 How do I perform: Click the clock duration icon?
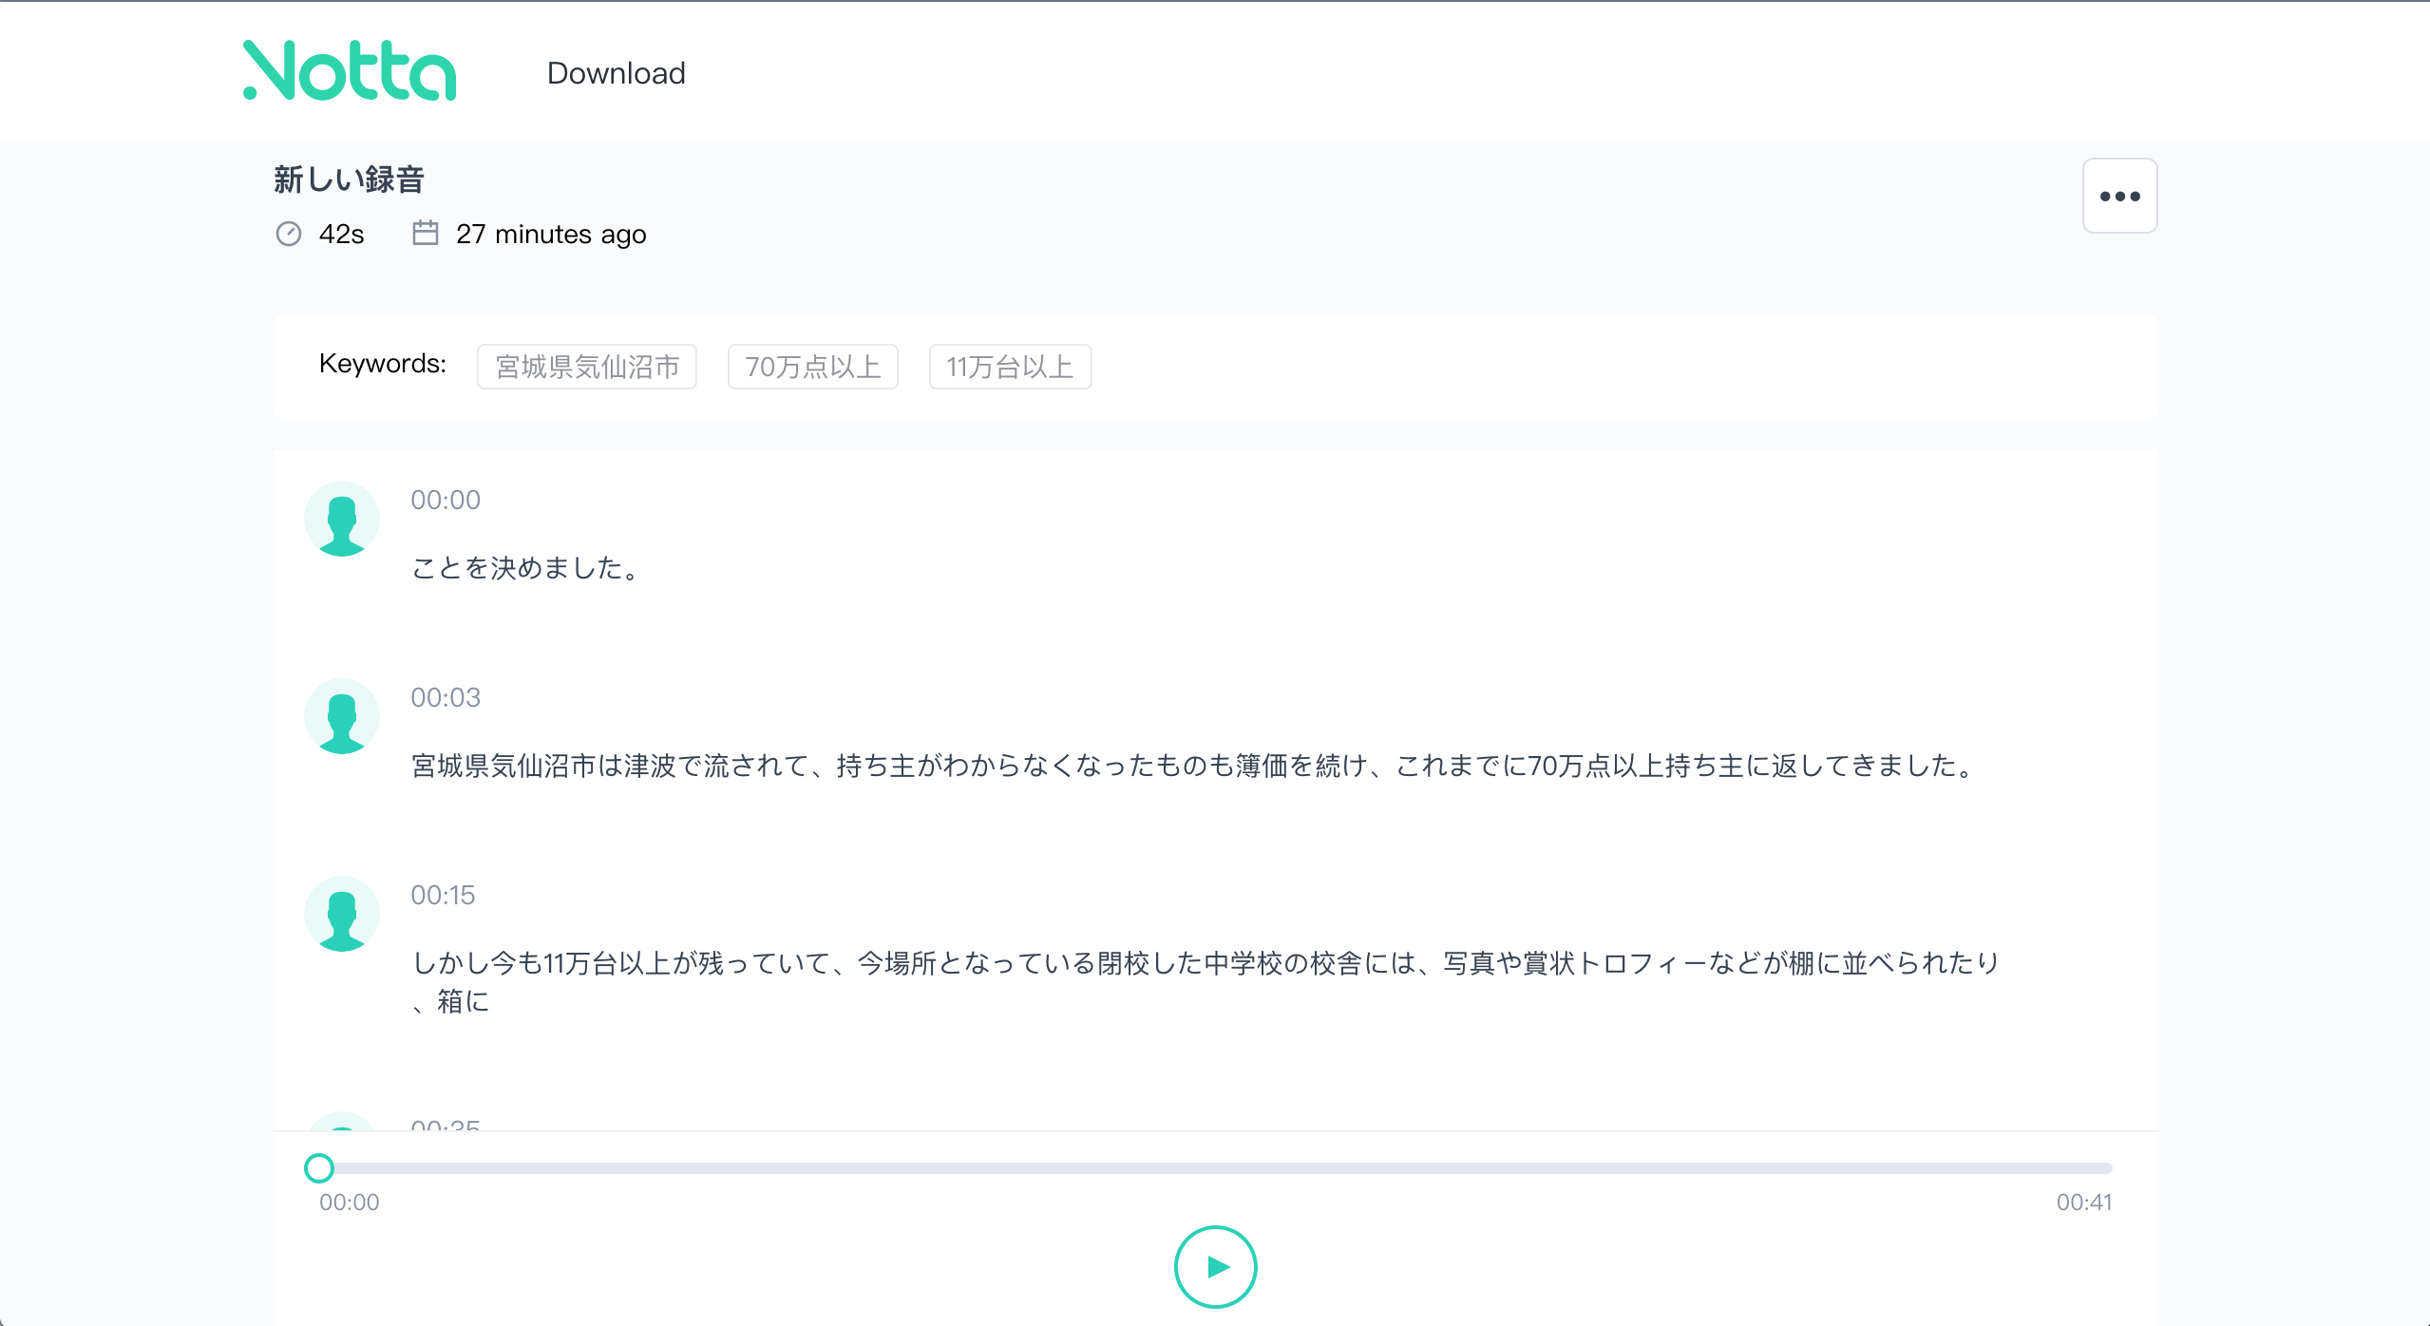coord(289,234)
